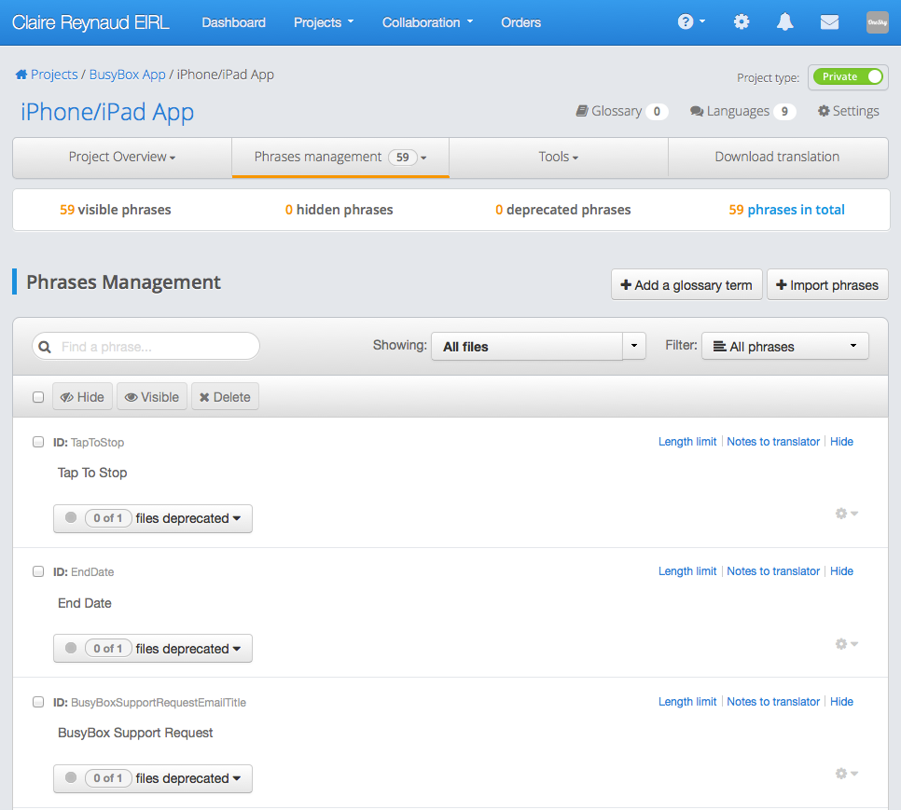
Task: Open the user avatar menu
Action: pos(877,22)
